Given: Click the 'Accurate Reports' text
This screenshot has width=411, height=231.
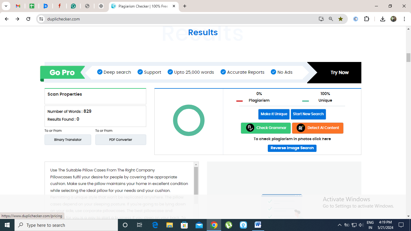Looking at the screenshot, I should pyautogui.click(x=246, y=72).
